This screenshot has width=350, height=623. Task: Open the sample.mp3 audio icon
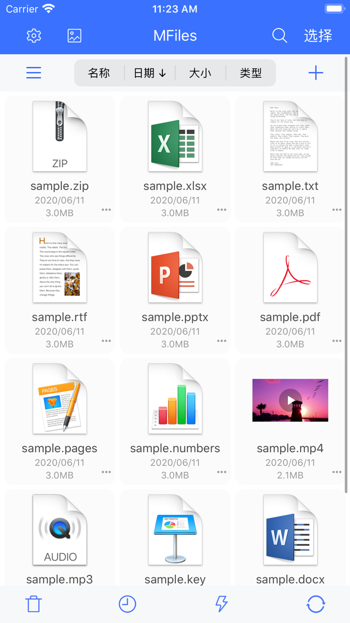click(x=59, y=530)
